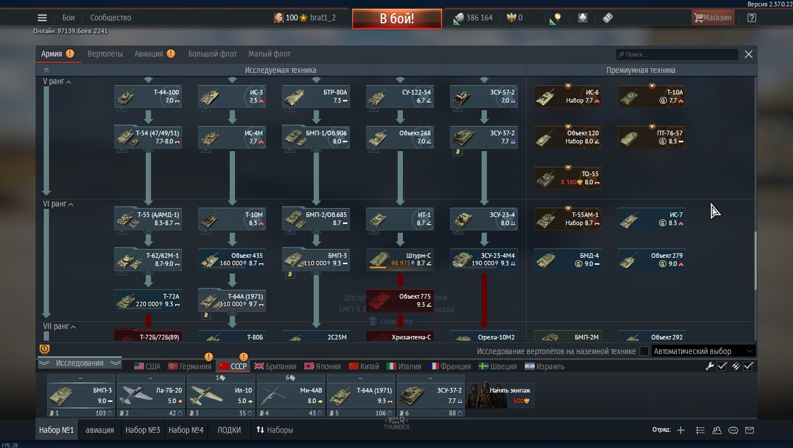This screenshot has height=448, width=793.
Task: Select the ИС-7 premium tank
Action: tap(652, 219)
